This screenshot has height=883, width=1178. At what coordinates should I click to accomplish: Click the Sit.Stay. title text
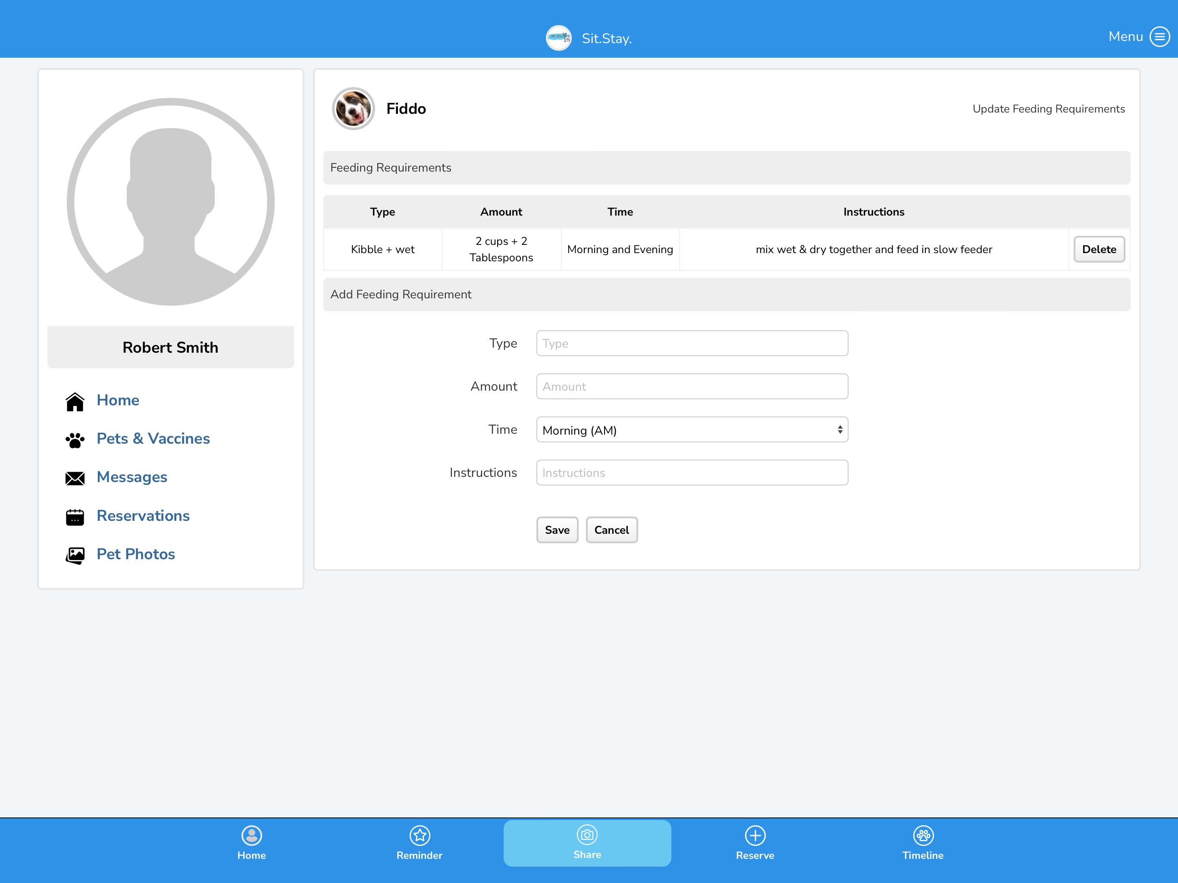[x=607, y=38]
